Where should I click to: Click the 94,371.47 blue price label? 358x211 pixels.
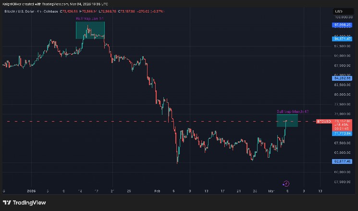tap(342, 39)
